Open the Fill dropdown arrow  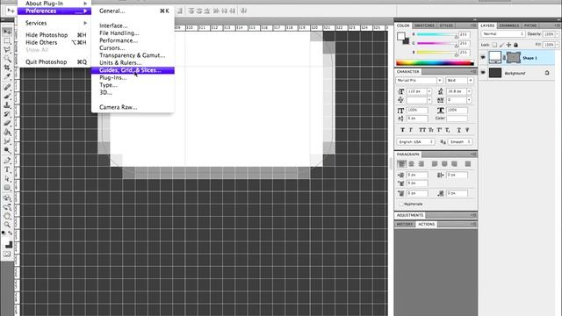(557, 45)
